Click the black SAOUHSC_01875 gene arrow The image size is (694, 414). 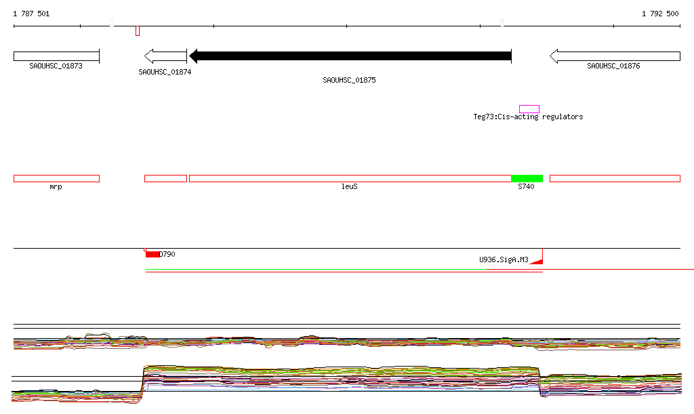coord(350,56)
